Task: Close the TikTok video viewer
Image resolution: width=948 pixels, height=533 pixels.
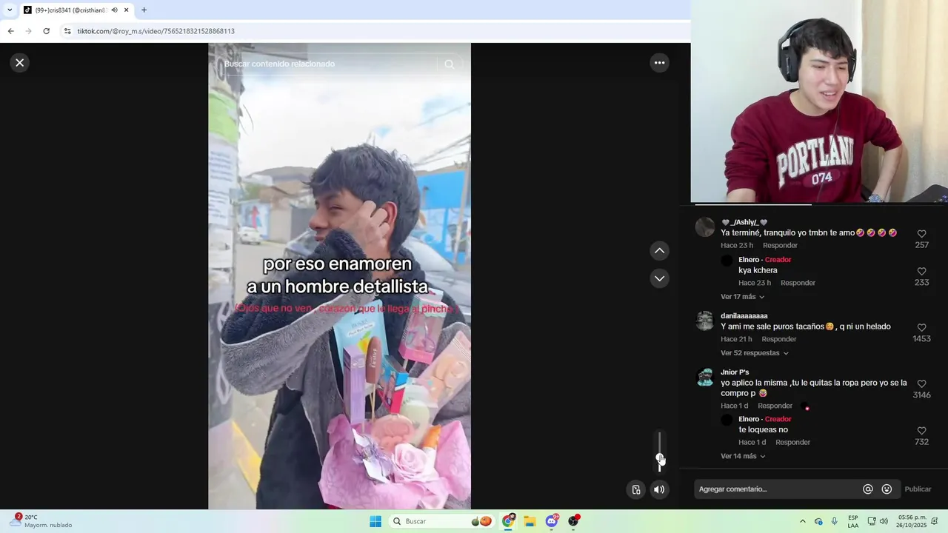Action: point(20,63)
